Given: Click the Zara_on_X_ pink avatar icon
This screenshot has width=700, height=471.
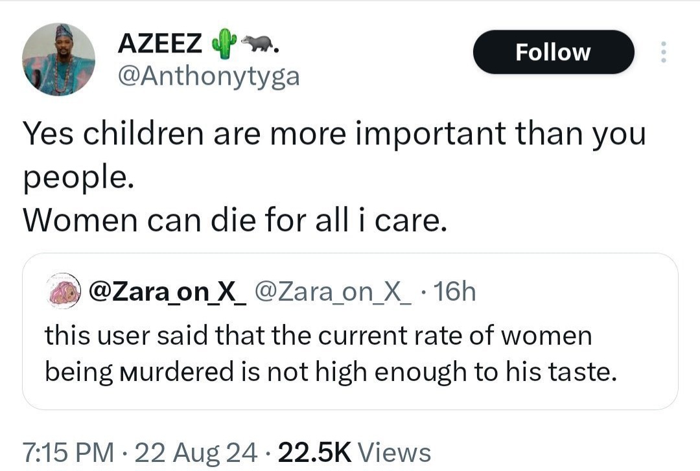Looking at the screenshot, I should point(64,293).
